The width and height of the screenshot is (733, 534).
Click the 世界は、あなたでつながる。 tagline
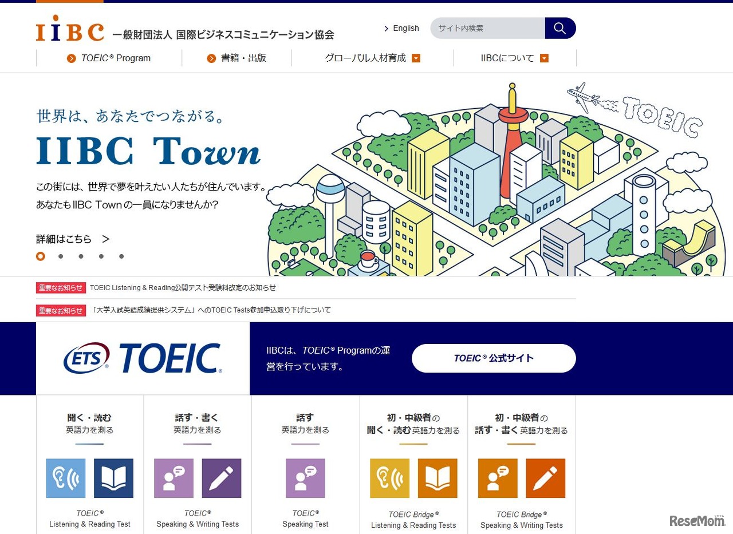pos(130,116)
